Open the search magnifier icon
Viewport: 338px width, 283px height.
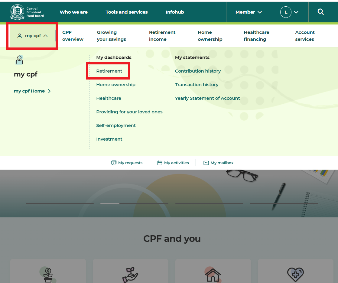point(321,12)
